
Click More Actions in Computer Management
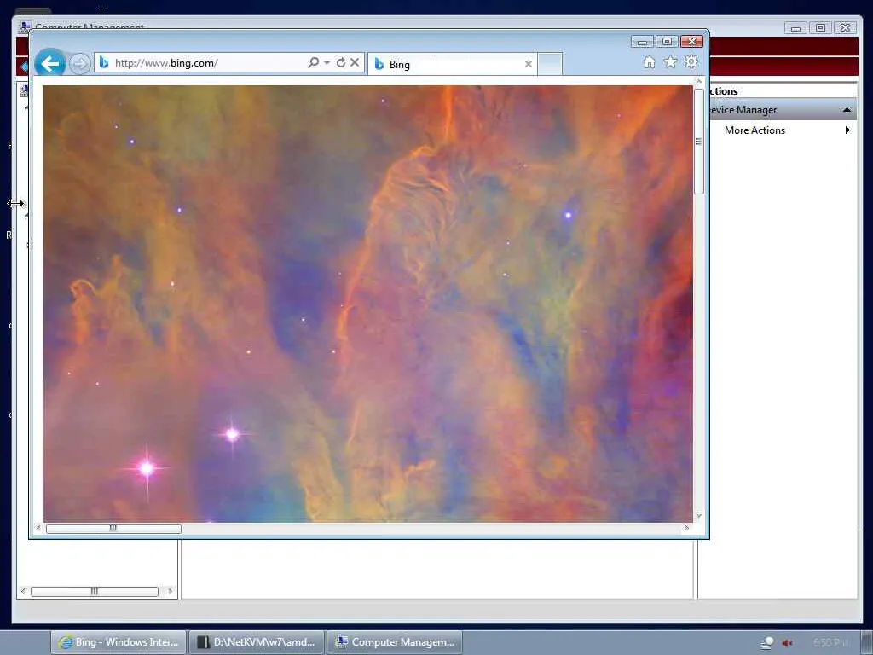point(754,130)
